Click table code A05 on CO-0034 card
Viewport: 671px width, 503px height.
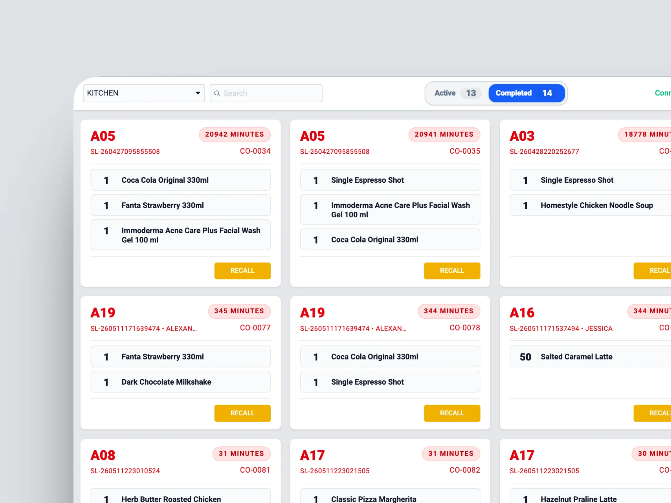103,136
